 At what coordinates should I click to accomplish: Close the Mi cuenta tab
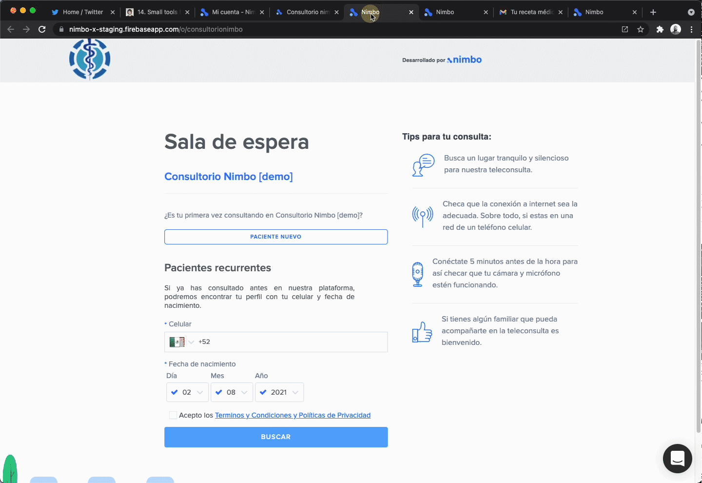[x=262, y=12]
